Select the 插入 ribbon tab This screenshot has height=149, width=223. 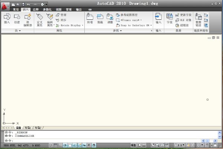point(26,10)
